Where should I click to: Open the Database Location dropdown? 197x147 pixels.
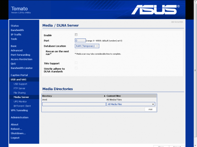point(87,46)
